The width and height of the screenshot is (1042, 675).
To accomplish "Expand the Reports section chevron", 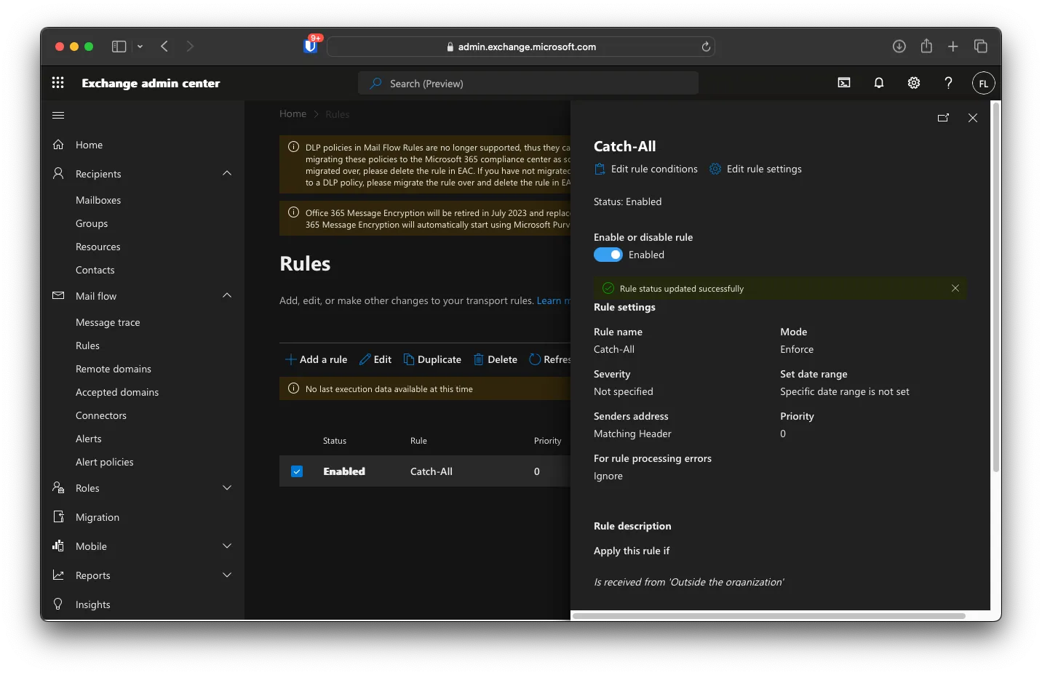I will coord(227,575).
